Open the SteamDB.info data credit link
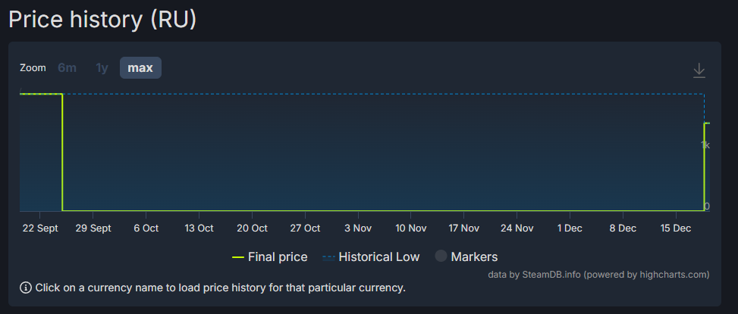The height and width of the screenshot is (314, 738). pos(550,274)
